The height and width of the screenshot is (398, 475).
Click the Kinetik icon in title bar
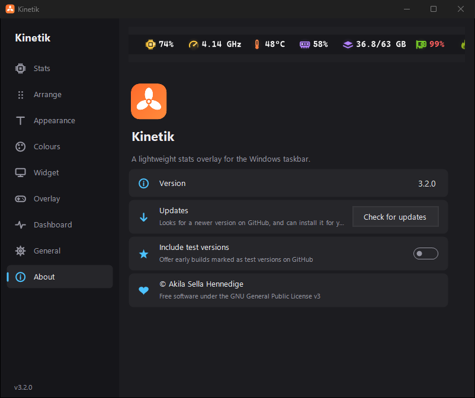10,9
